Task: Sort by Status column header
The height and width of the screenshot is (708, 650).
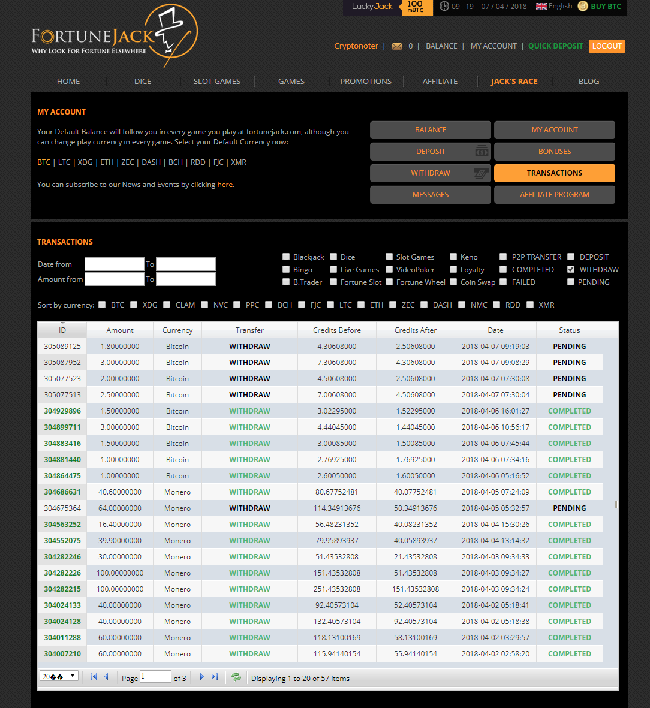Action: click(x=570, y=330)
